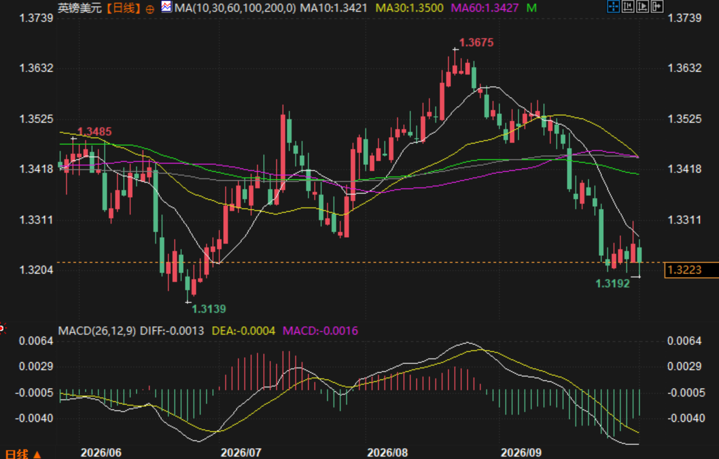Select the yellow DEA:-0.0004 readout
This screenshot has width=719, height=459.
pos(244,330)
